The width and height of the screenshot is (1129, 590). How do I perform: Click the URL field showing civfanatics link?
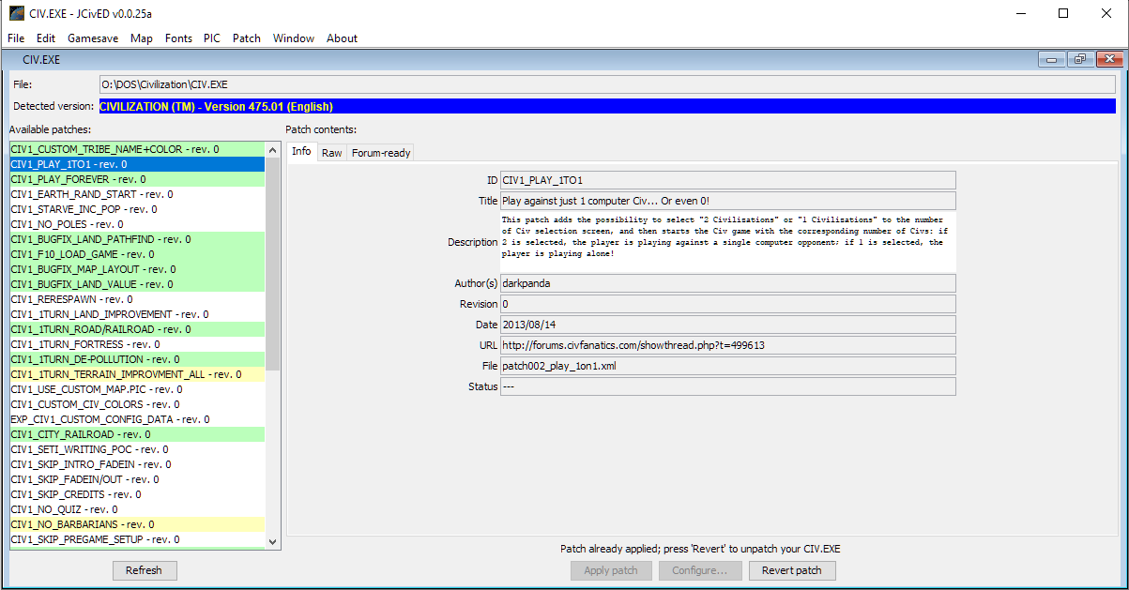727,344
